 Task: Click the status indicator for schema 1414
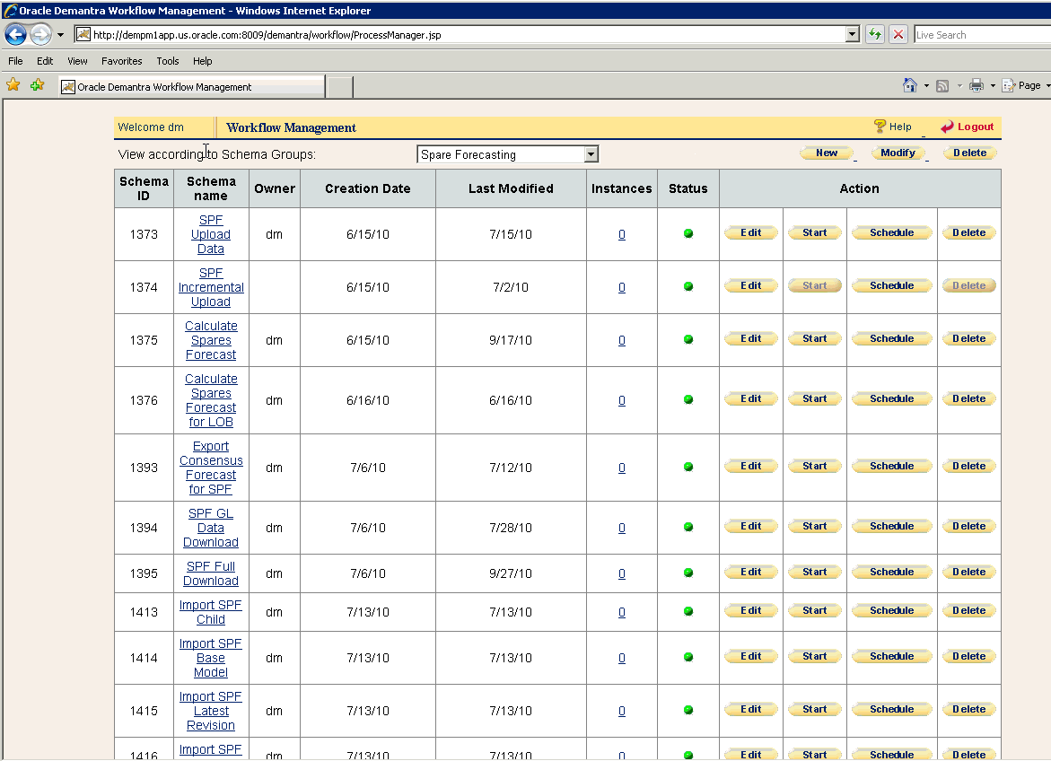[688, 657]
